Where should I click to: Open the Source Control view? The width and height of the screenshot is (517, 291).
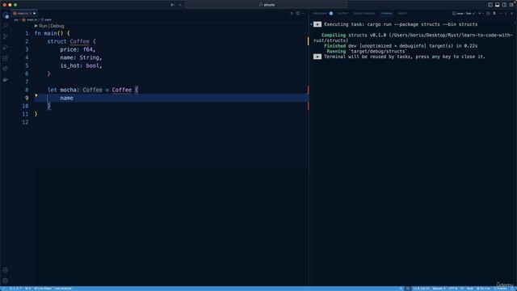point(6,36)
